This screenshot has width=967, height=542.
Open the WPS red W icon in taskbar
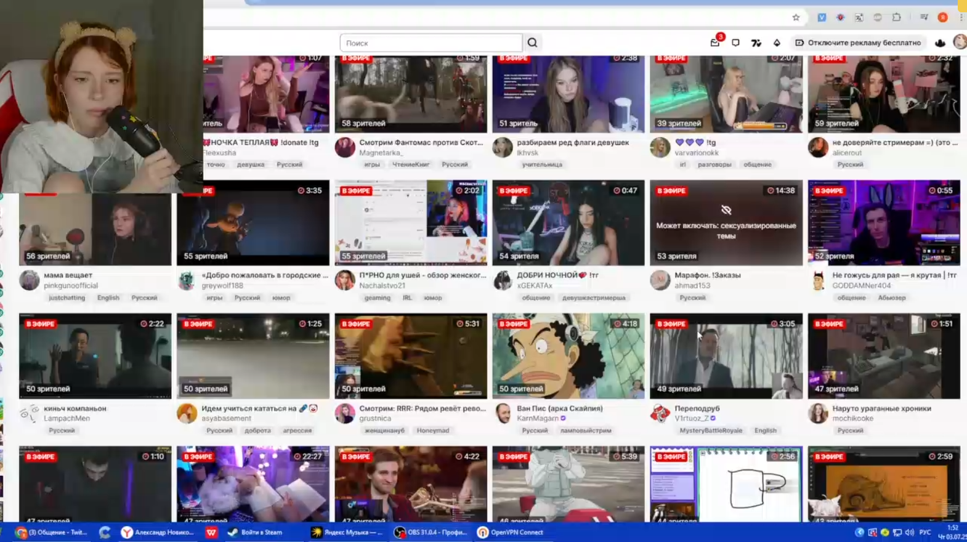[211, 532]
